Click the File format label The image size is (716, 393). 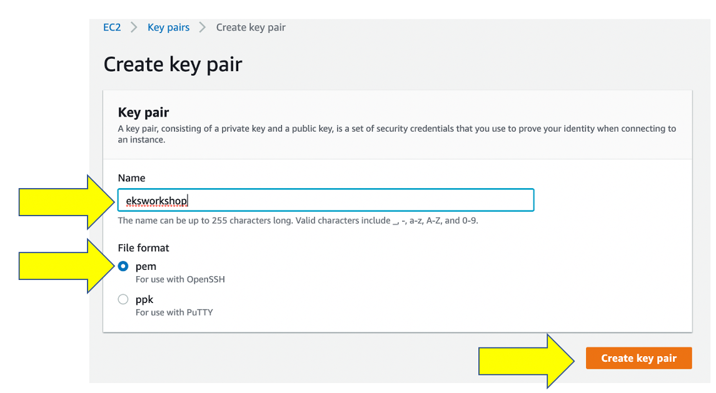[x=143, y=248]
